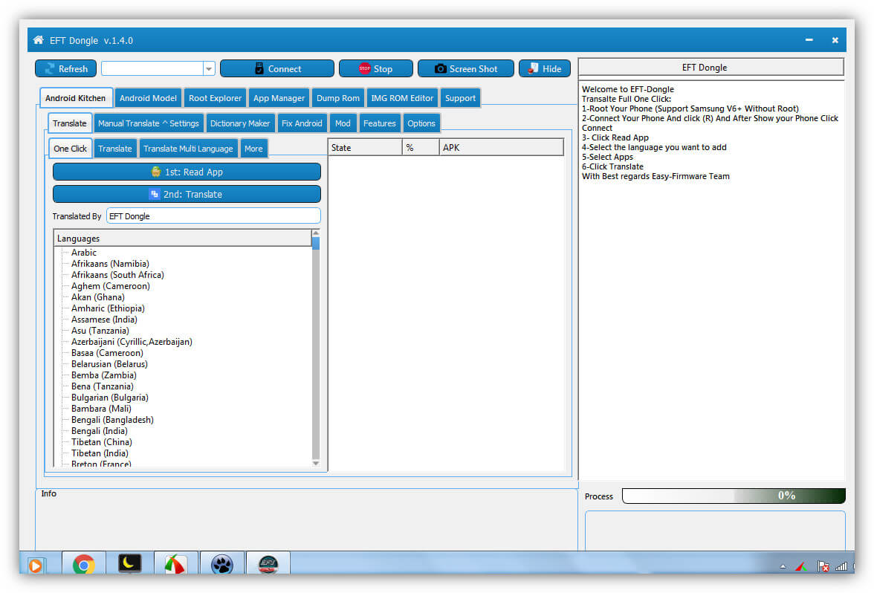
Task: Open the colorful leaf app on taskbar
Action: pyautogui.click(x=175, y=565)
